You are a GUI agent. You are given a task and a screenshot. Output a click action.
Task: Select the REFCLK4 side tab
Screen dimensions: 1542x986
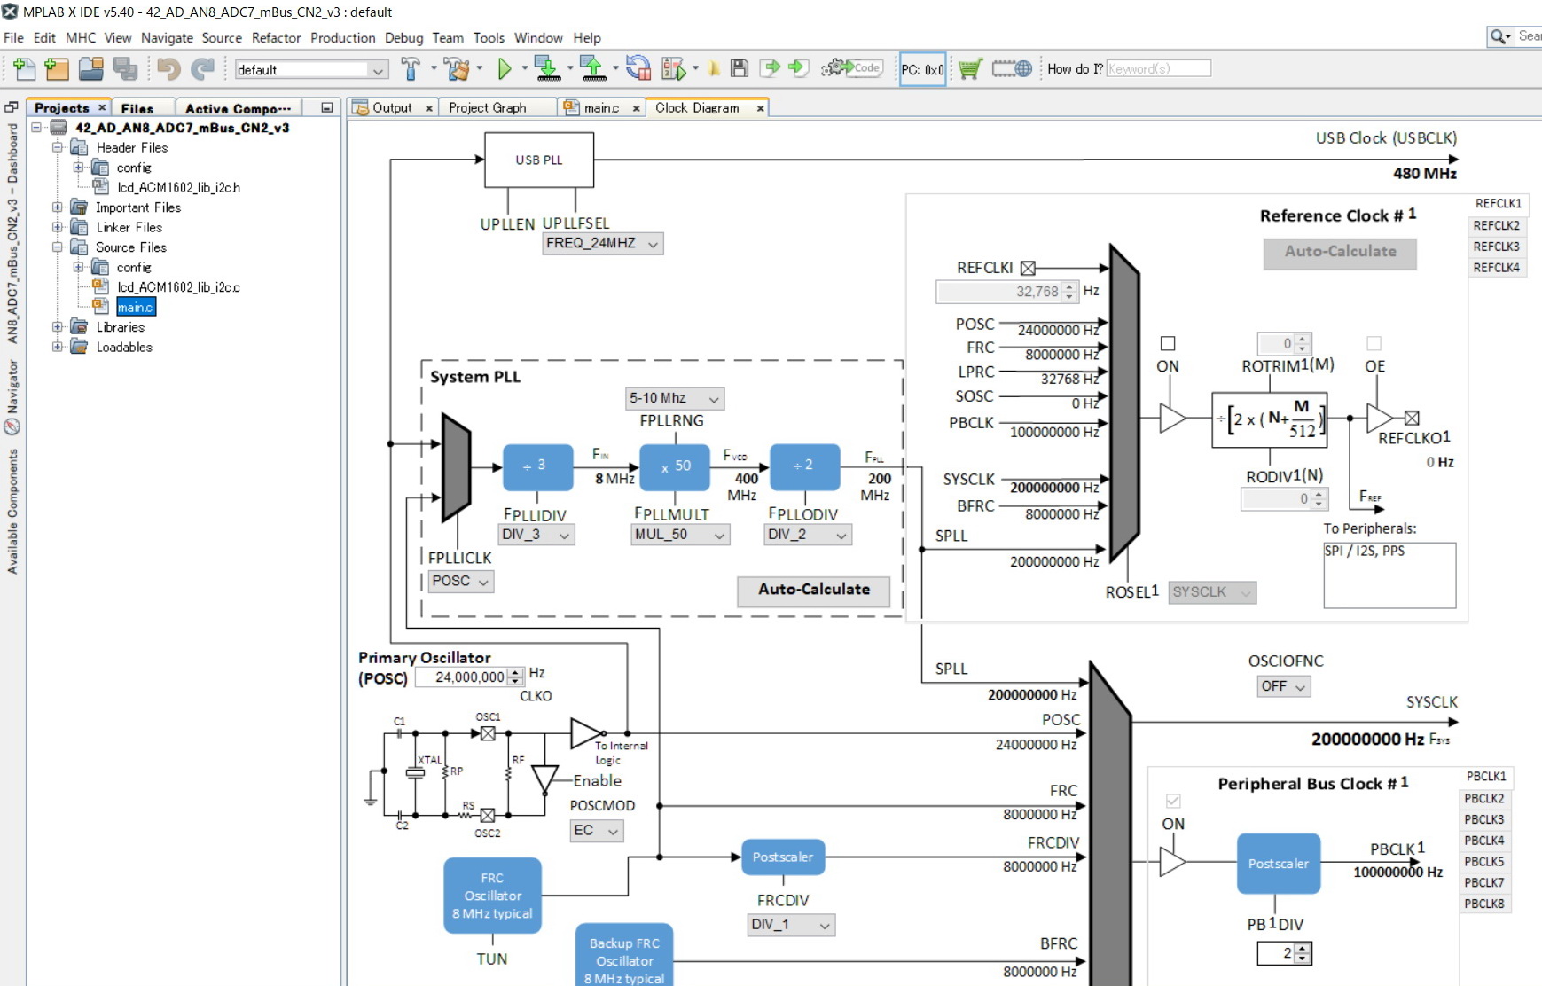(x=1497, y=268)
